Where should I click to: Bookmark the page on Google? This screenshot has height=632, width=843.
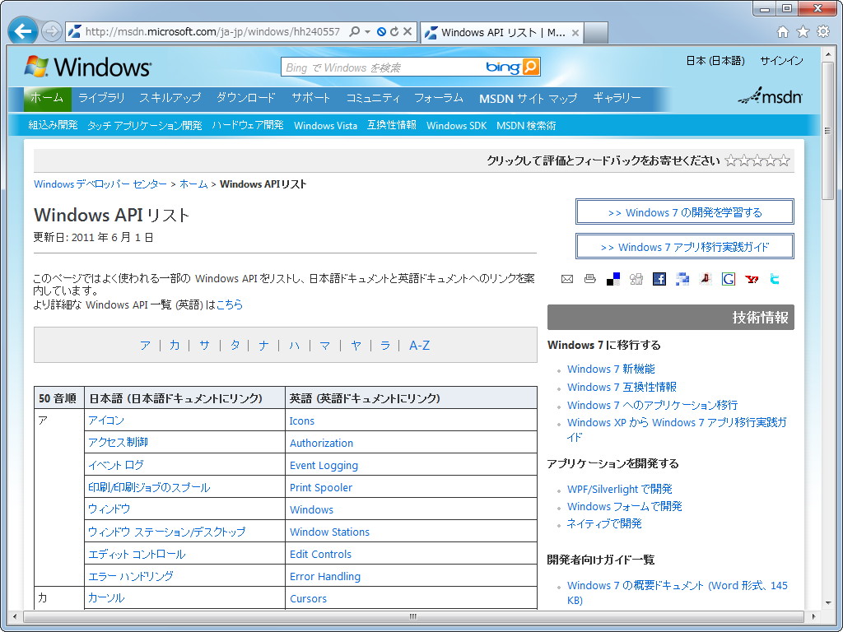click(728, 279)
